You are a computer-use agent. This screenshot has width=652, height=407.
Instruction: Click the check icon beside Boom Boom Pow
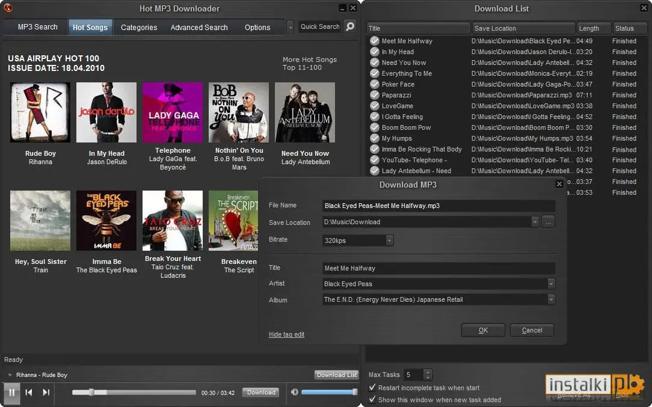[x=375, y=127]
